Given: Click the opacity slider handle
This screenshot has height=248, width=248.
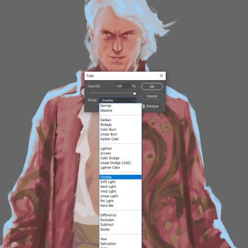Looking at the screenshot, I should coord(135,94).
